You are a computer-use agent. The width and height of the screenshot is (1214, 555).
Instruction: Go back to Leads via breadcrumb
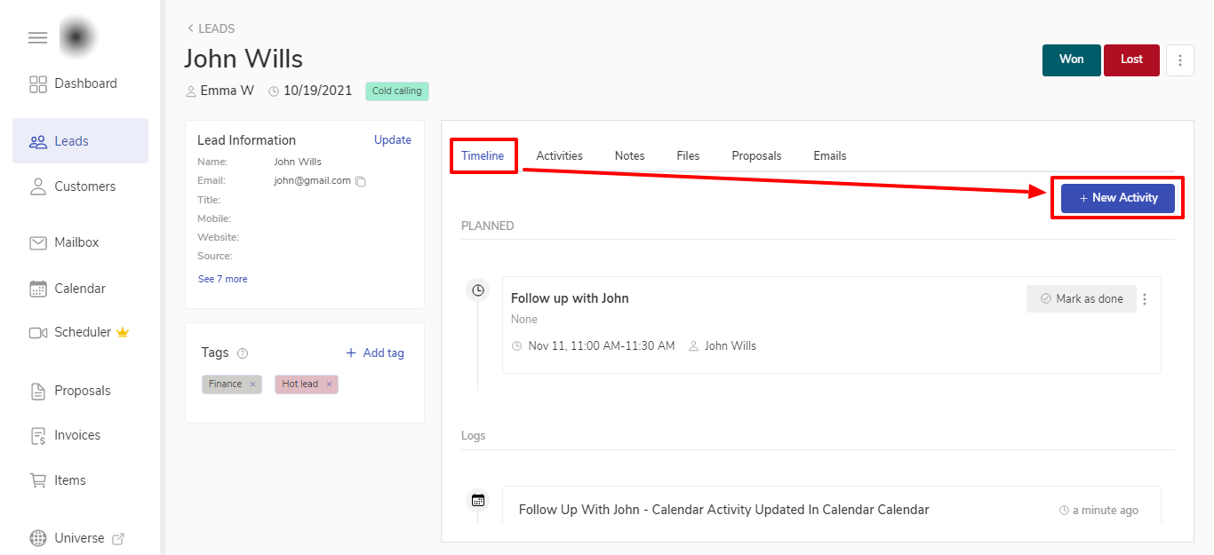click(x=211, y=28)
